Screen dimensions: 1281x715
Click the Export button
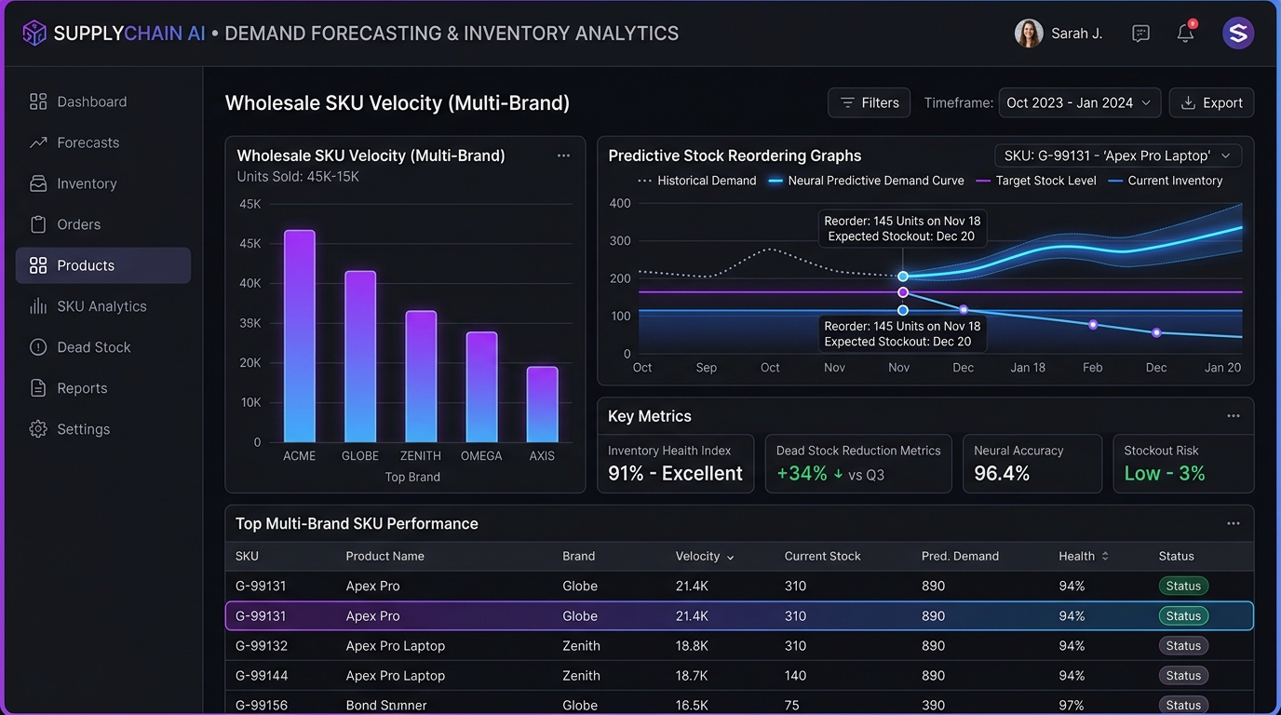[x=1211, y=102]
